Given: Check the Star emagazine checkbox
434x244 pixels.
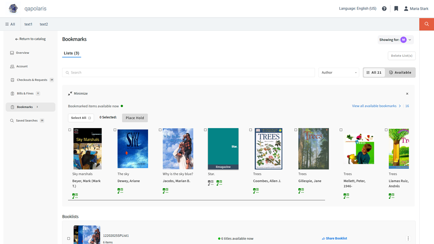Looking at the screenshot, I should 206,130.
